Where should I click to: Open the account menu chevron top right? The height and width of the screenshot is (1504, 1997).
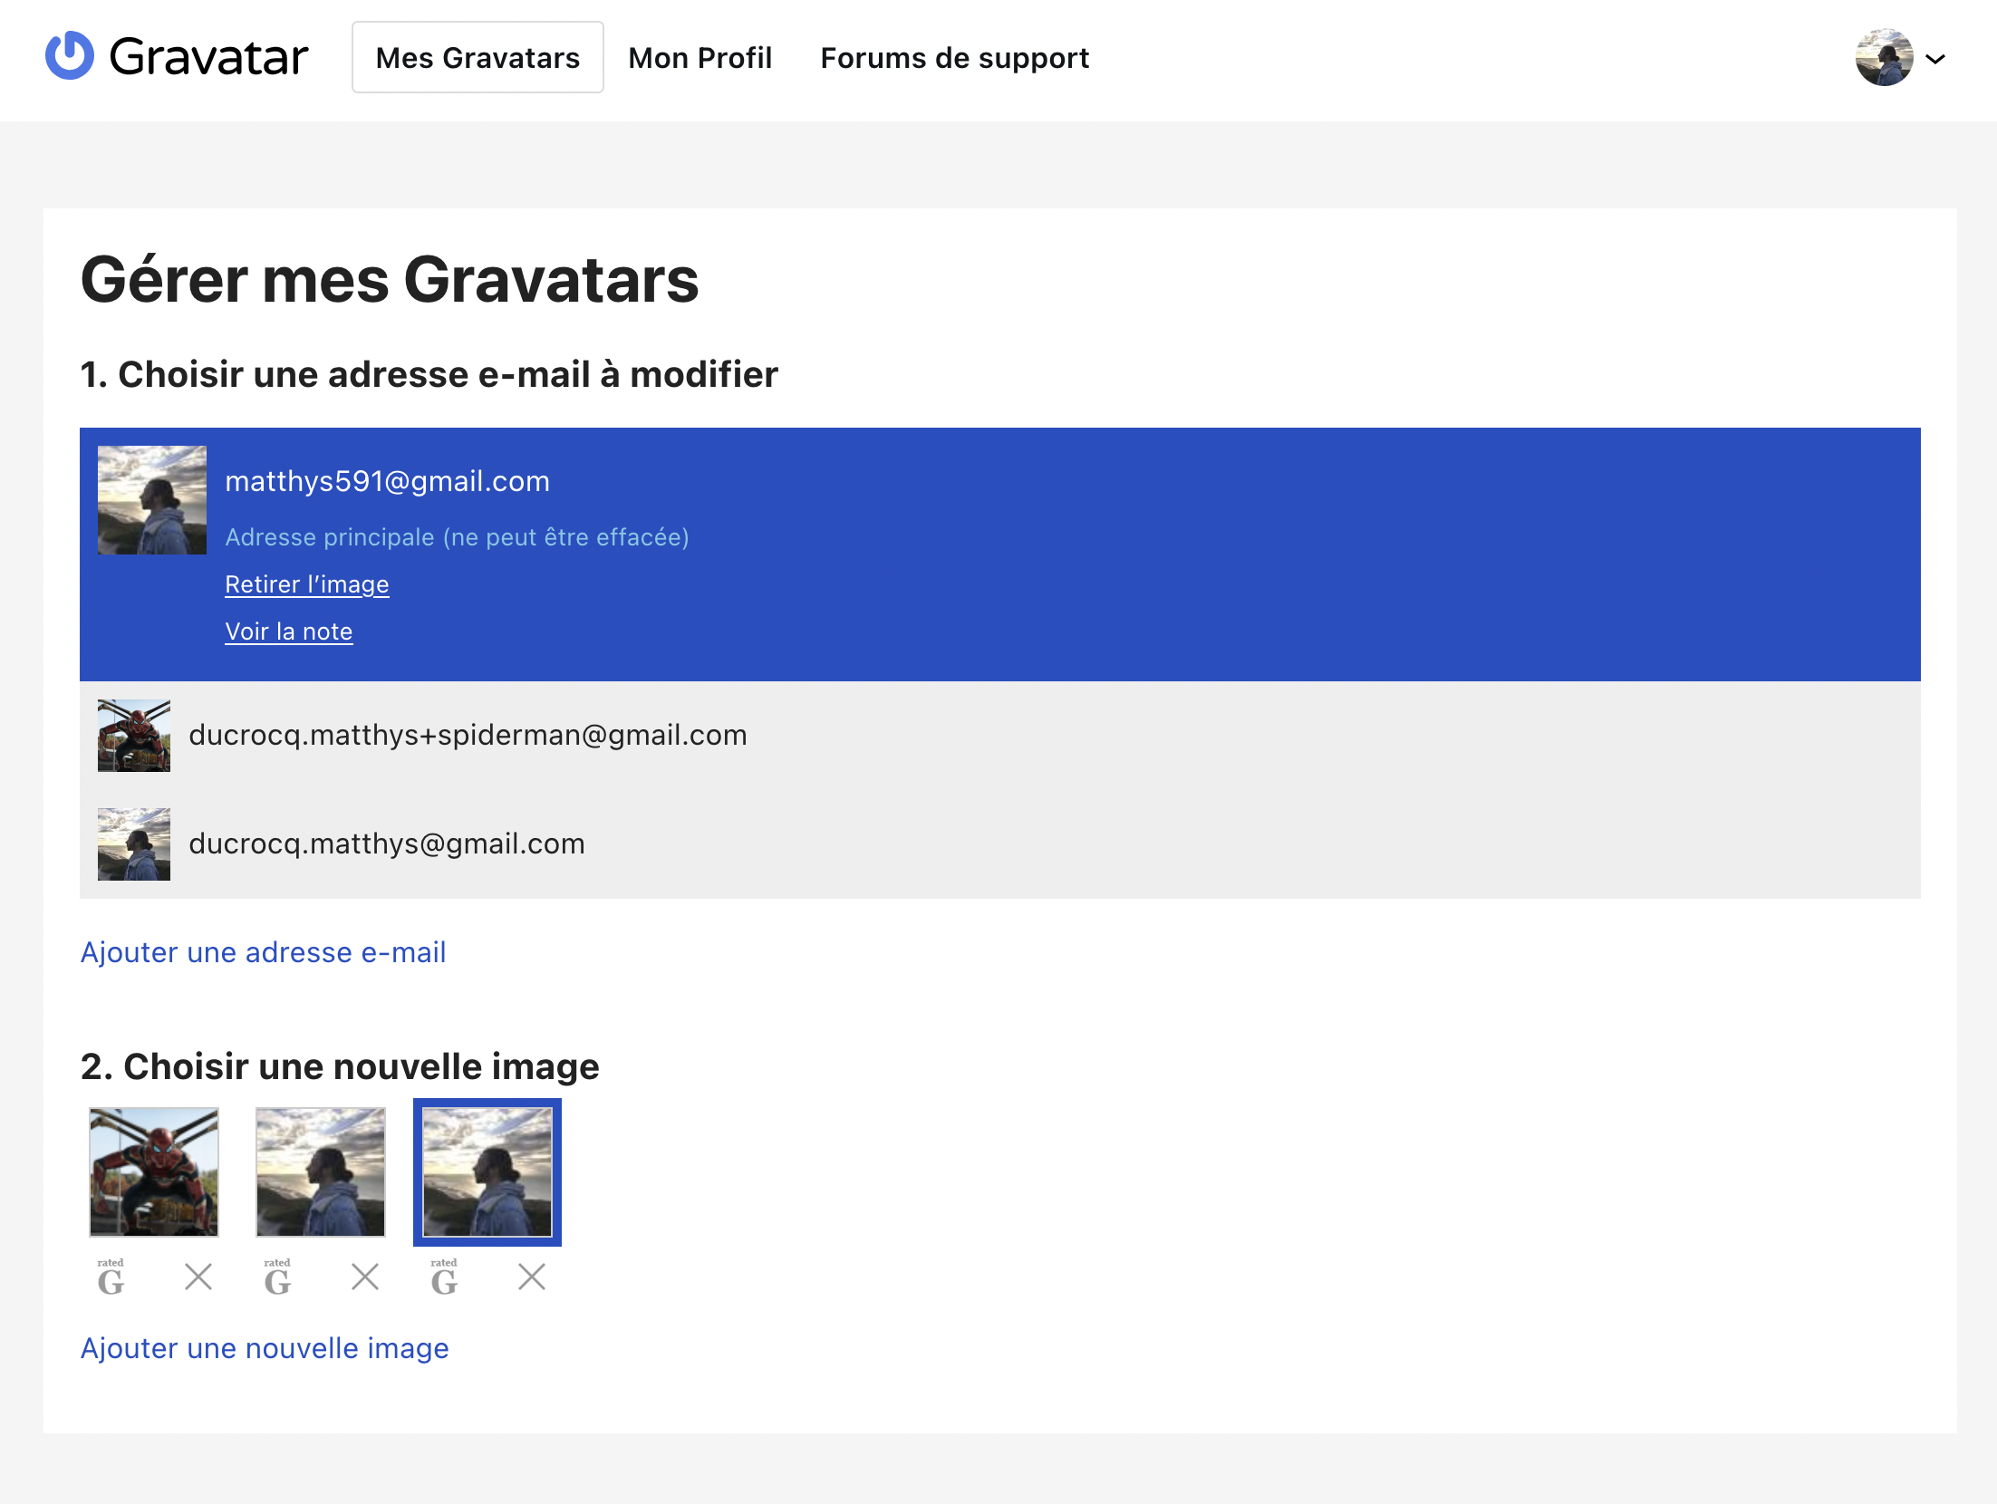click(1935, 59)
